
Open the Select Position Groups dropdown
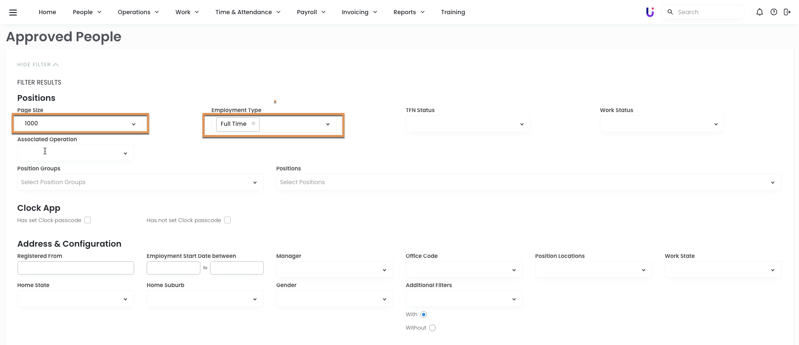140,182
